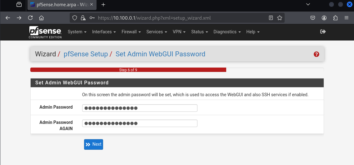The image size is (354, 165).
Task: Open the extensions puzzle icon
Action: 336,18
